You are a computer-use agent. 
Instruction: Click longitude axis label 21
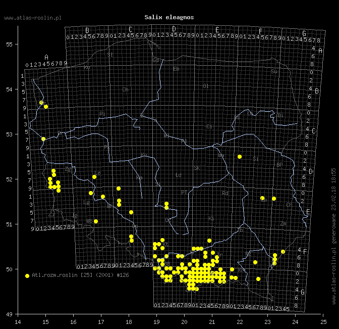pos(212,322)
